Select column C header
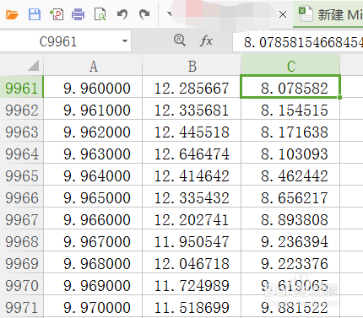The image size is (363, 318). tap(290, 66)
